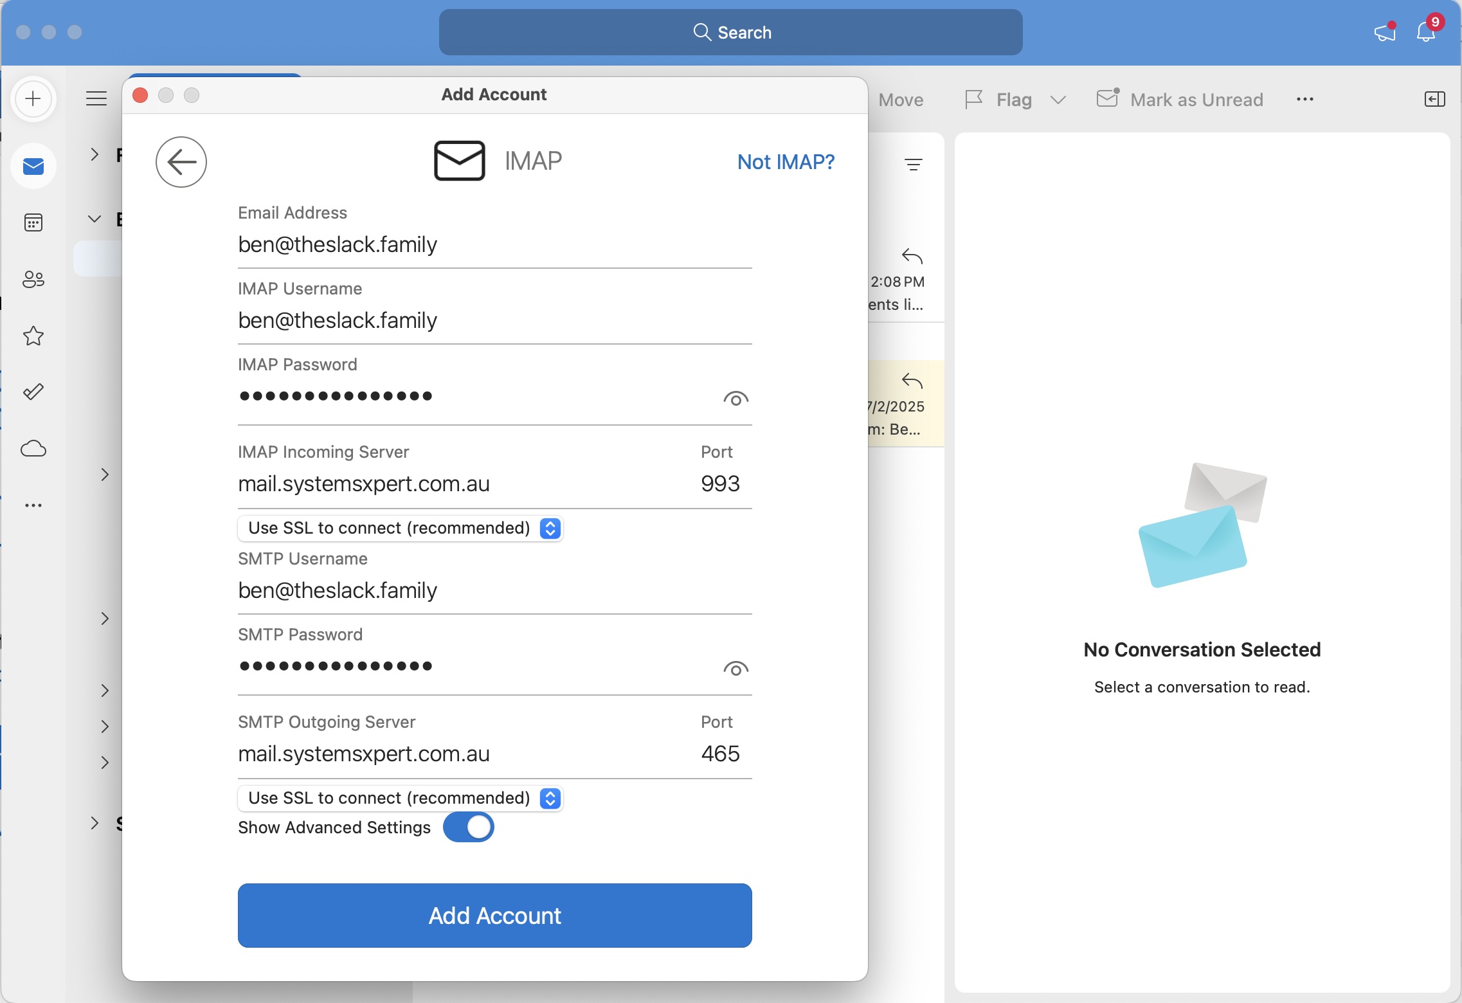Open more apps ellipsis in sidebar

pyautogui.click(x=33, y=505)
